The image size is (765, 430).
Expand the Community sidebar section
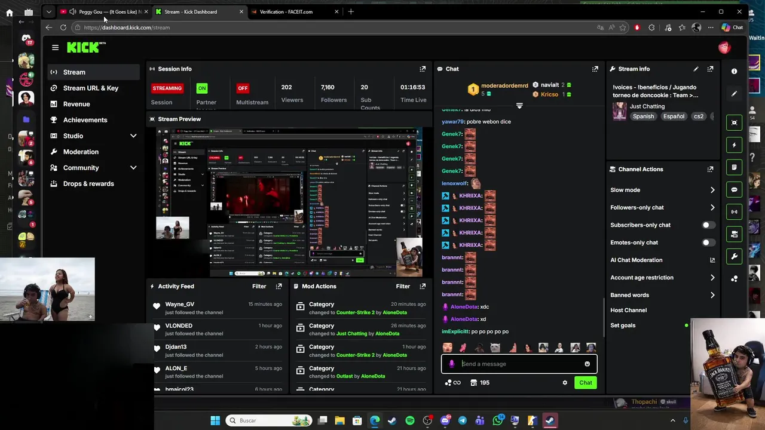coord(133,168)
